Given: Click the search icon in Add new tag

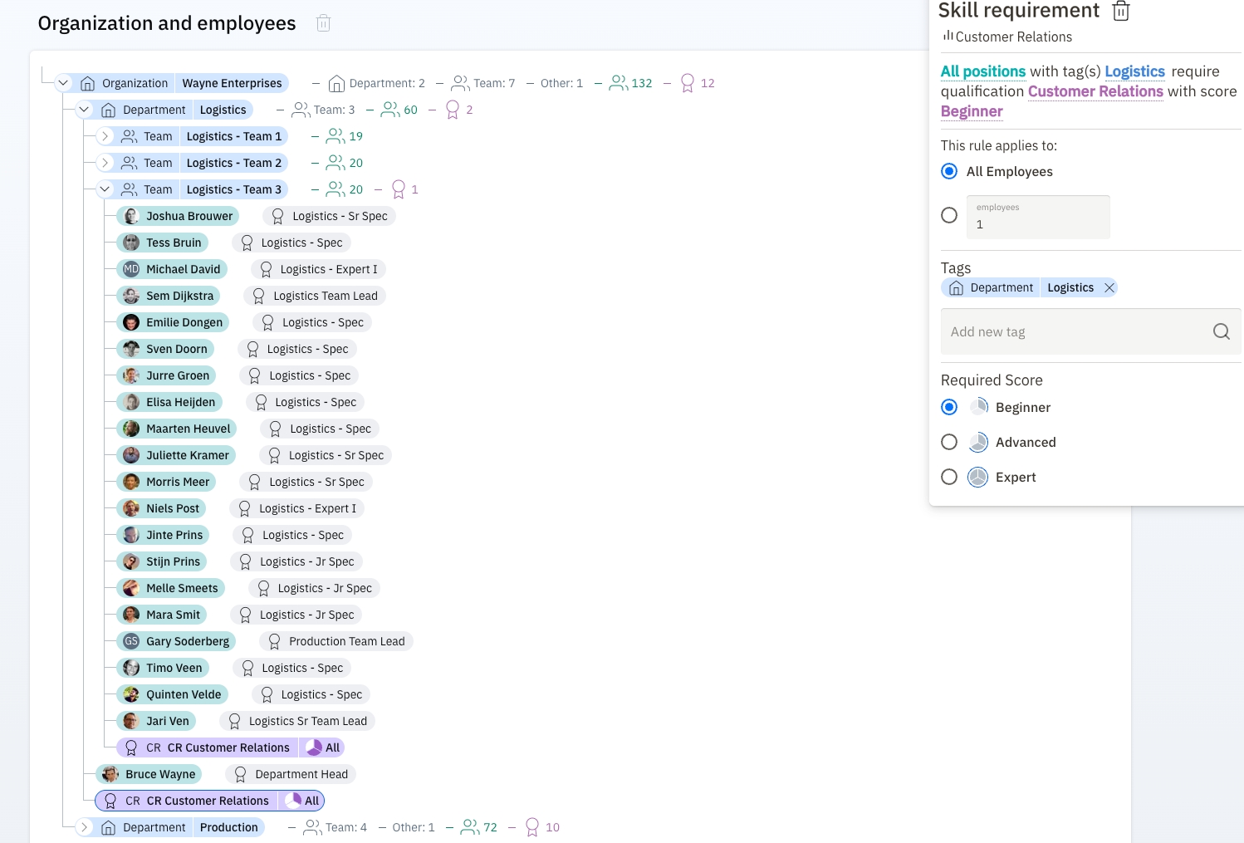Looking at the screenshot, I should (1221, 331).
